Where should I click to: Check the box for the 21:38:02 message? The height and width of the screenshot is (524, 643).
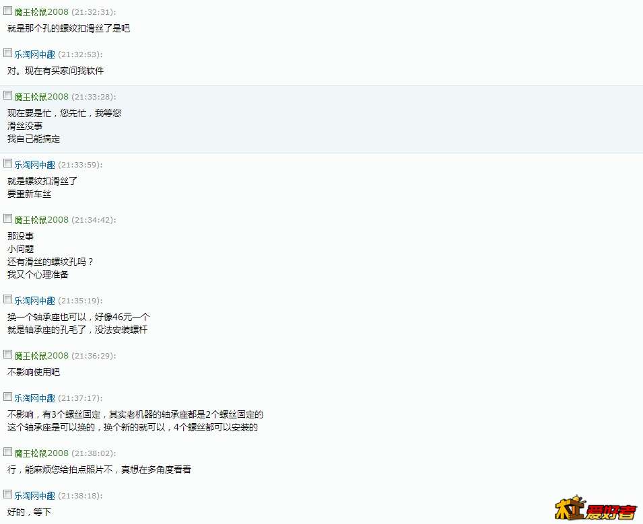[8, 451]
